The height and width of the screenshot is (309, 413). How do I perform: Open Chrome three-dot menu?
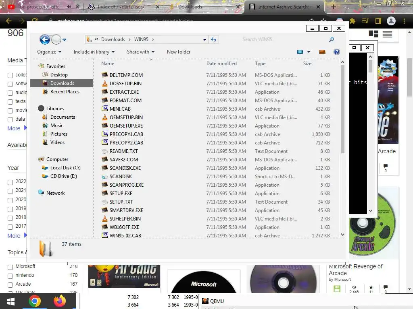click(x=404, y=21)
